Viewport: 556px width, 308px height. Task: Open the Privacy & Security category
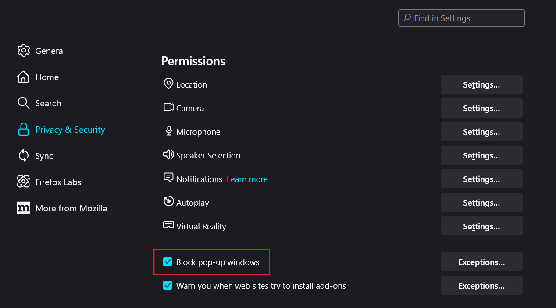[x=70, y=129]
